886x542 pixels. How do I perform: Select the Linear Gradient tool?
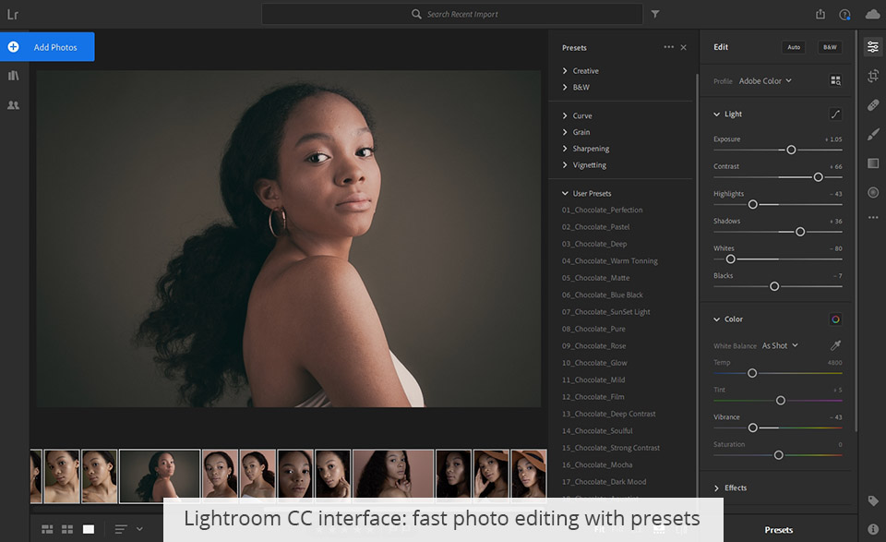tap(873, 163)
